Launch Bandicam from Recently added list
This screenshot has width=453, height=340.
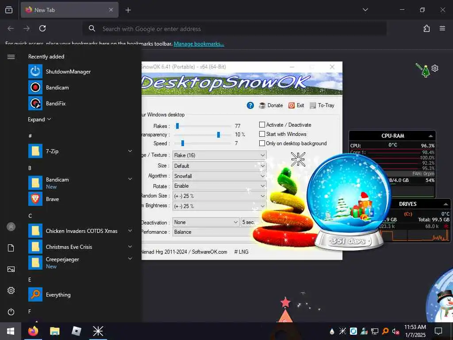click(x=49, y=87)
